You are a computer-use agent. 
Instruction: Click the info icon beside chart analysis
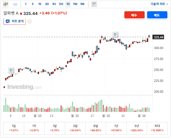tap(29, 21)
